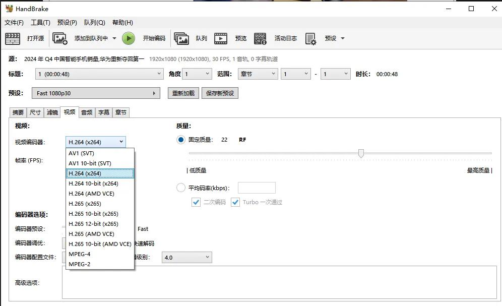
Task: Click the Activity Log icon
Action: 260,38
